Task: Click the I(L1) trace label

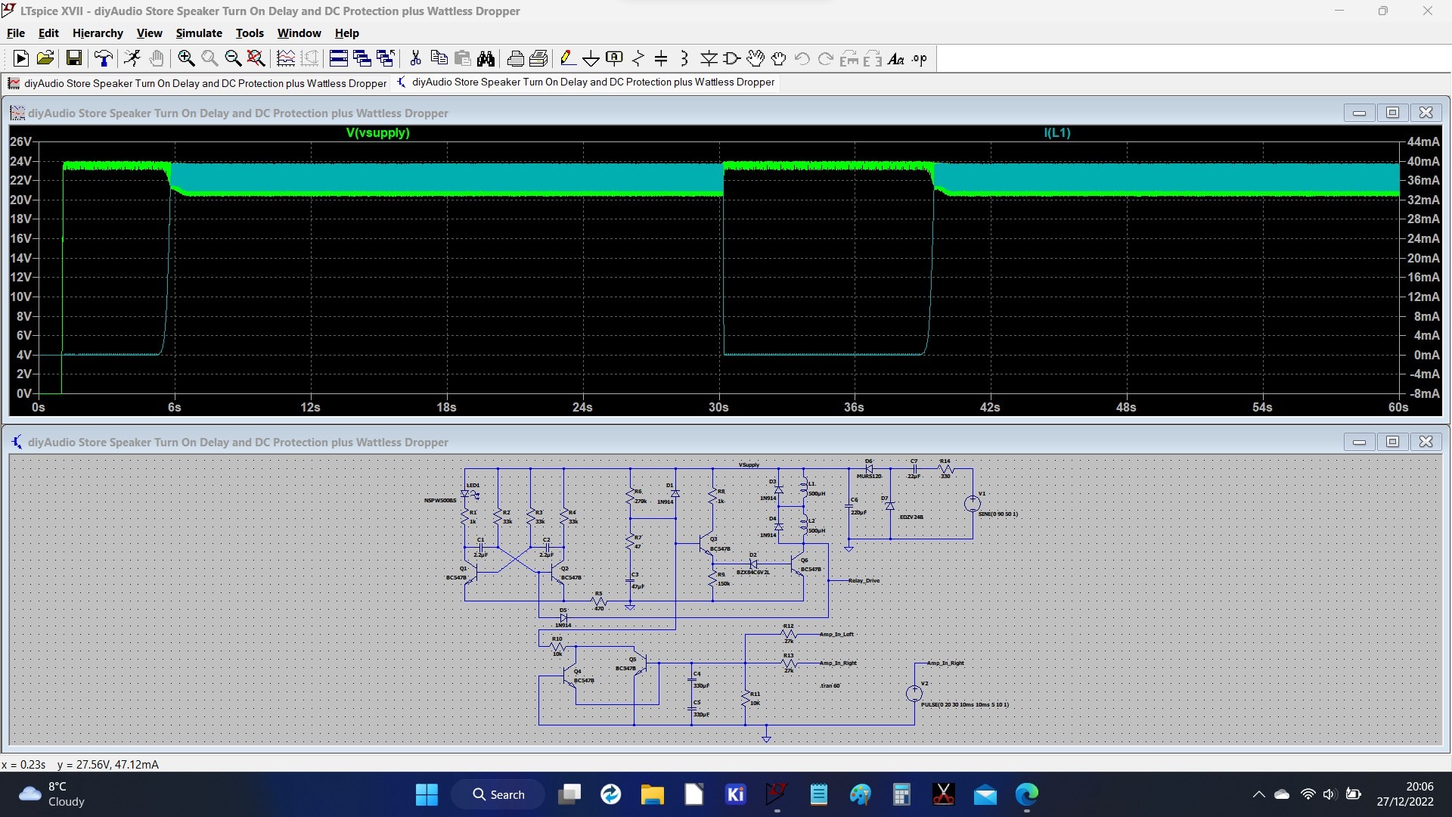Action: (1057, 132)
